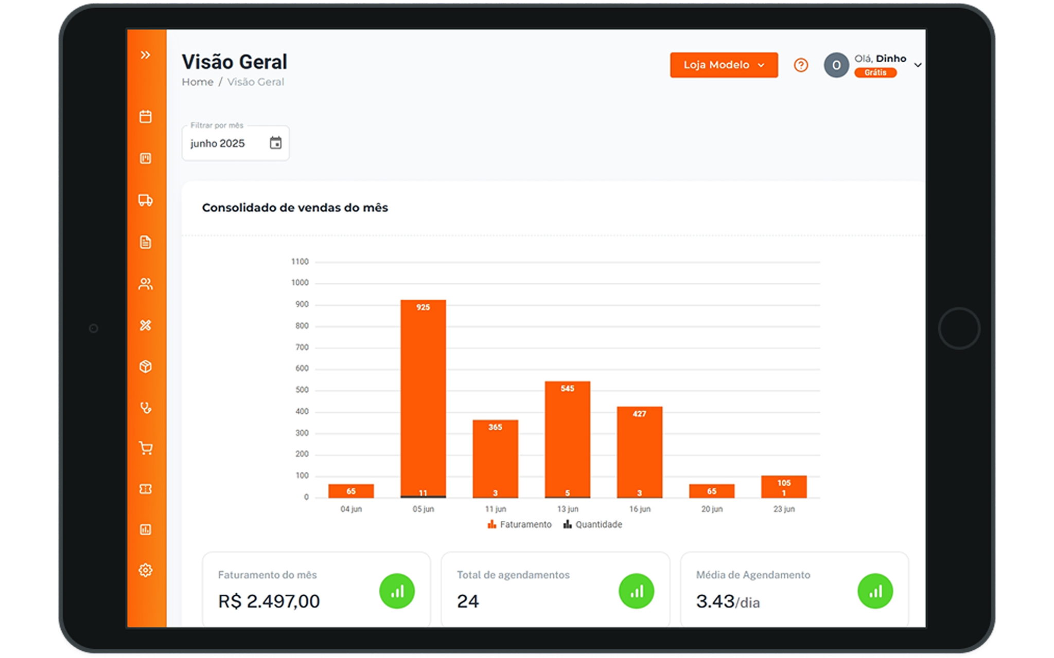Select the package products icon in sidebar
1054x658 pixels.
tap(146, 366)
